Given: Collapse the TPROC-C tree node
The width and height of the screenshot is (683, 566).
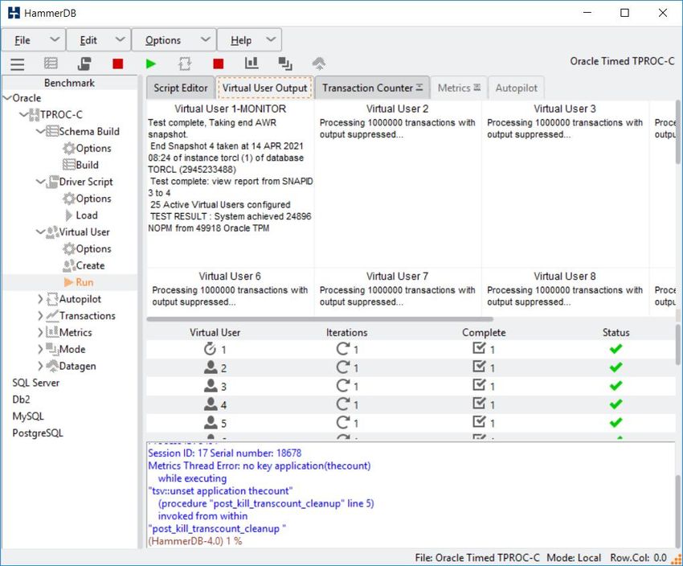Looking at the screenshot, I should tap(24, 115).
